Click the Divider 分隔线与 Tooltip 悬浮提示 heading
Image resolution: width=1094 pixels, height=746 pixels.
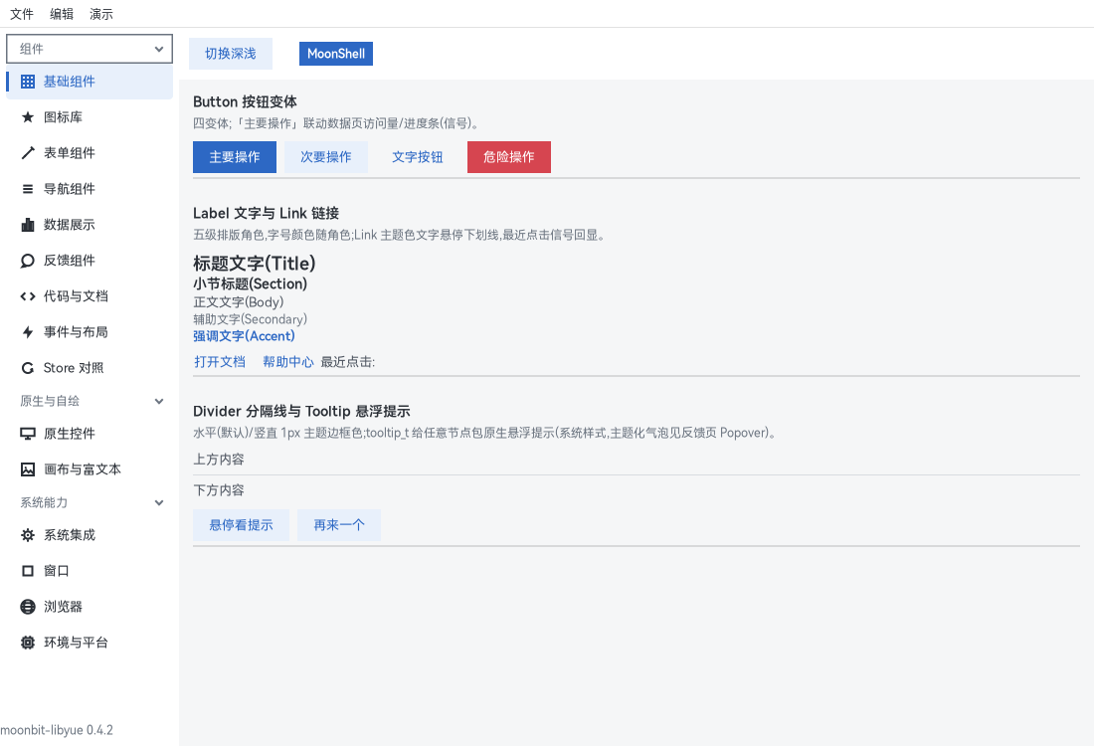(x=301, y=412)
